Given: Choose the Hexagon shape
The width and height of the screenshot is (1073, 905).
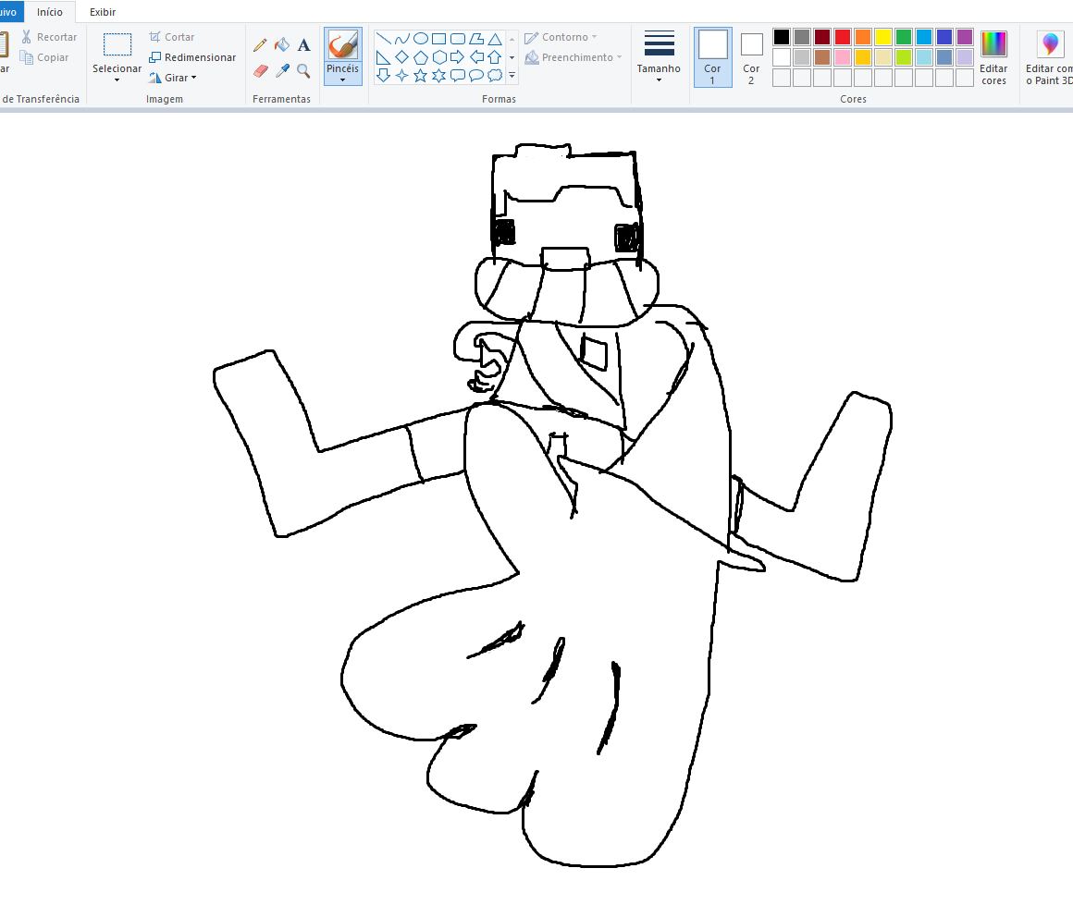Looking at the screenshot, I should 439,56.
